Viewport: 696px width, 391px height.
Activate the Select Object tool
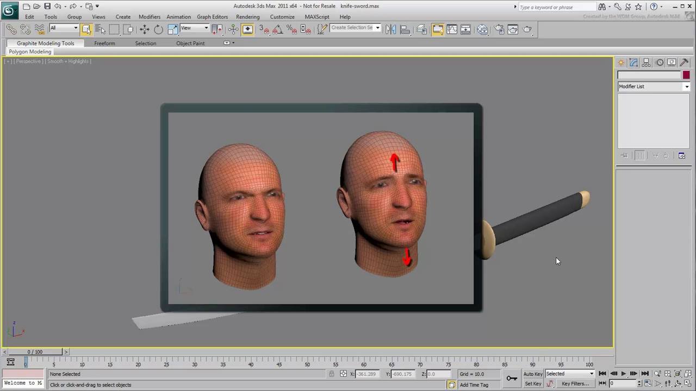point(86,29)
